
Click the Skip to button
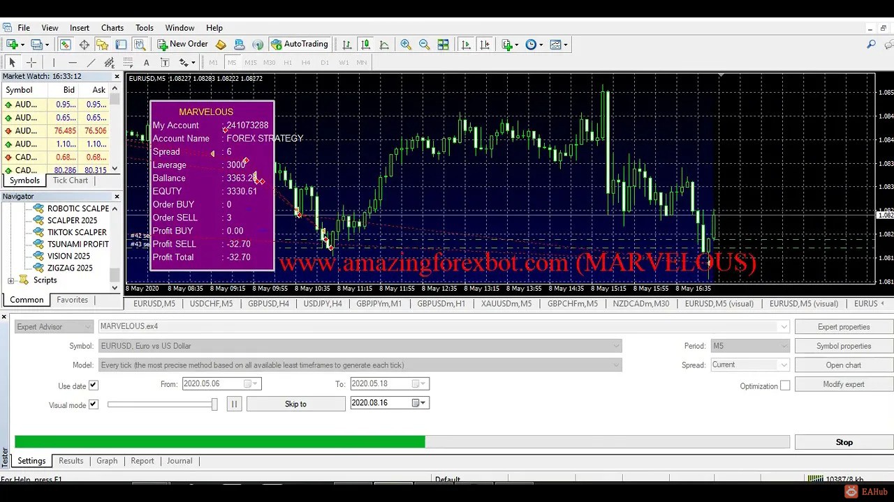[x=295, y=404]
